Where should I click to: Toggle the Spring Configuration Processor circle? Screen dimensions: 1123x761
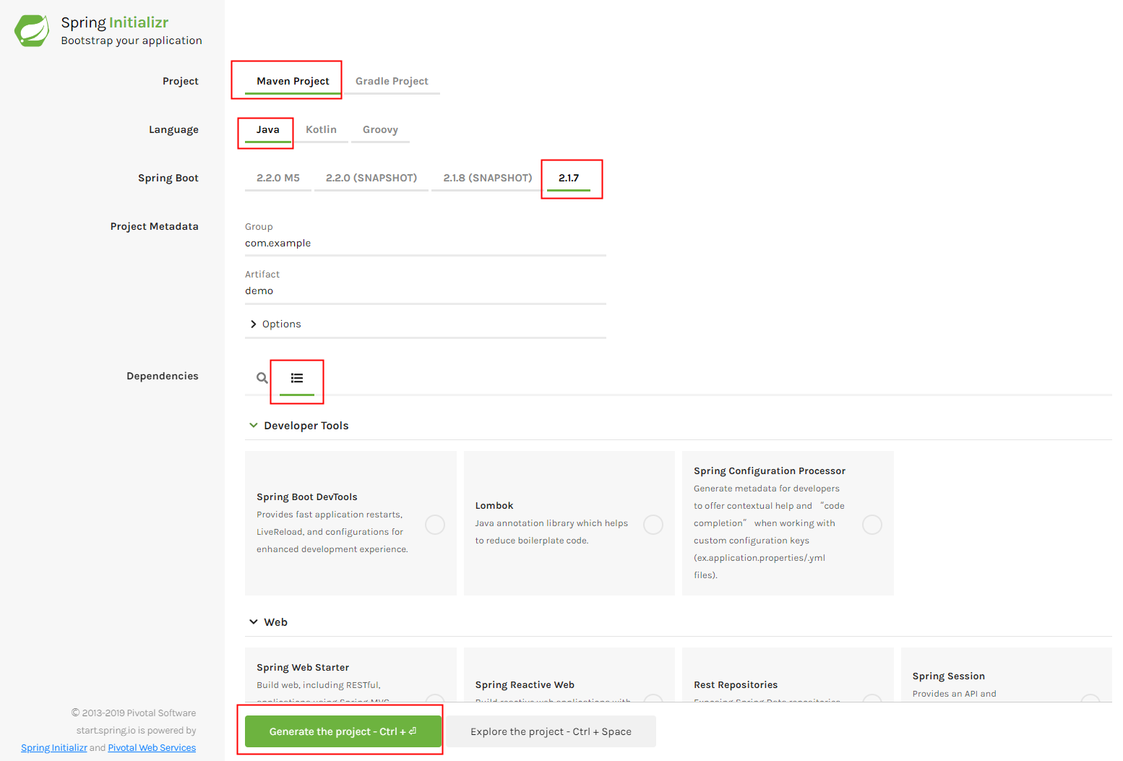[872, 525]
